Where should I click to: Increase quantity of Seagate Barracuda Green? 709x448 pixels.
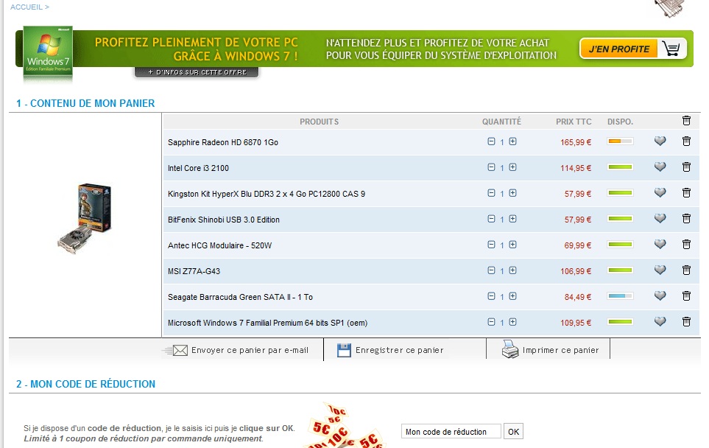[x=512, y=296]
